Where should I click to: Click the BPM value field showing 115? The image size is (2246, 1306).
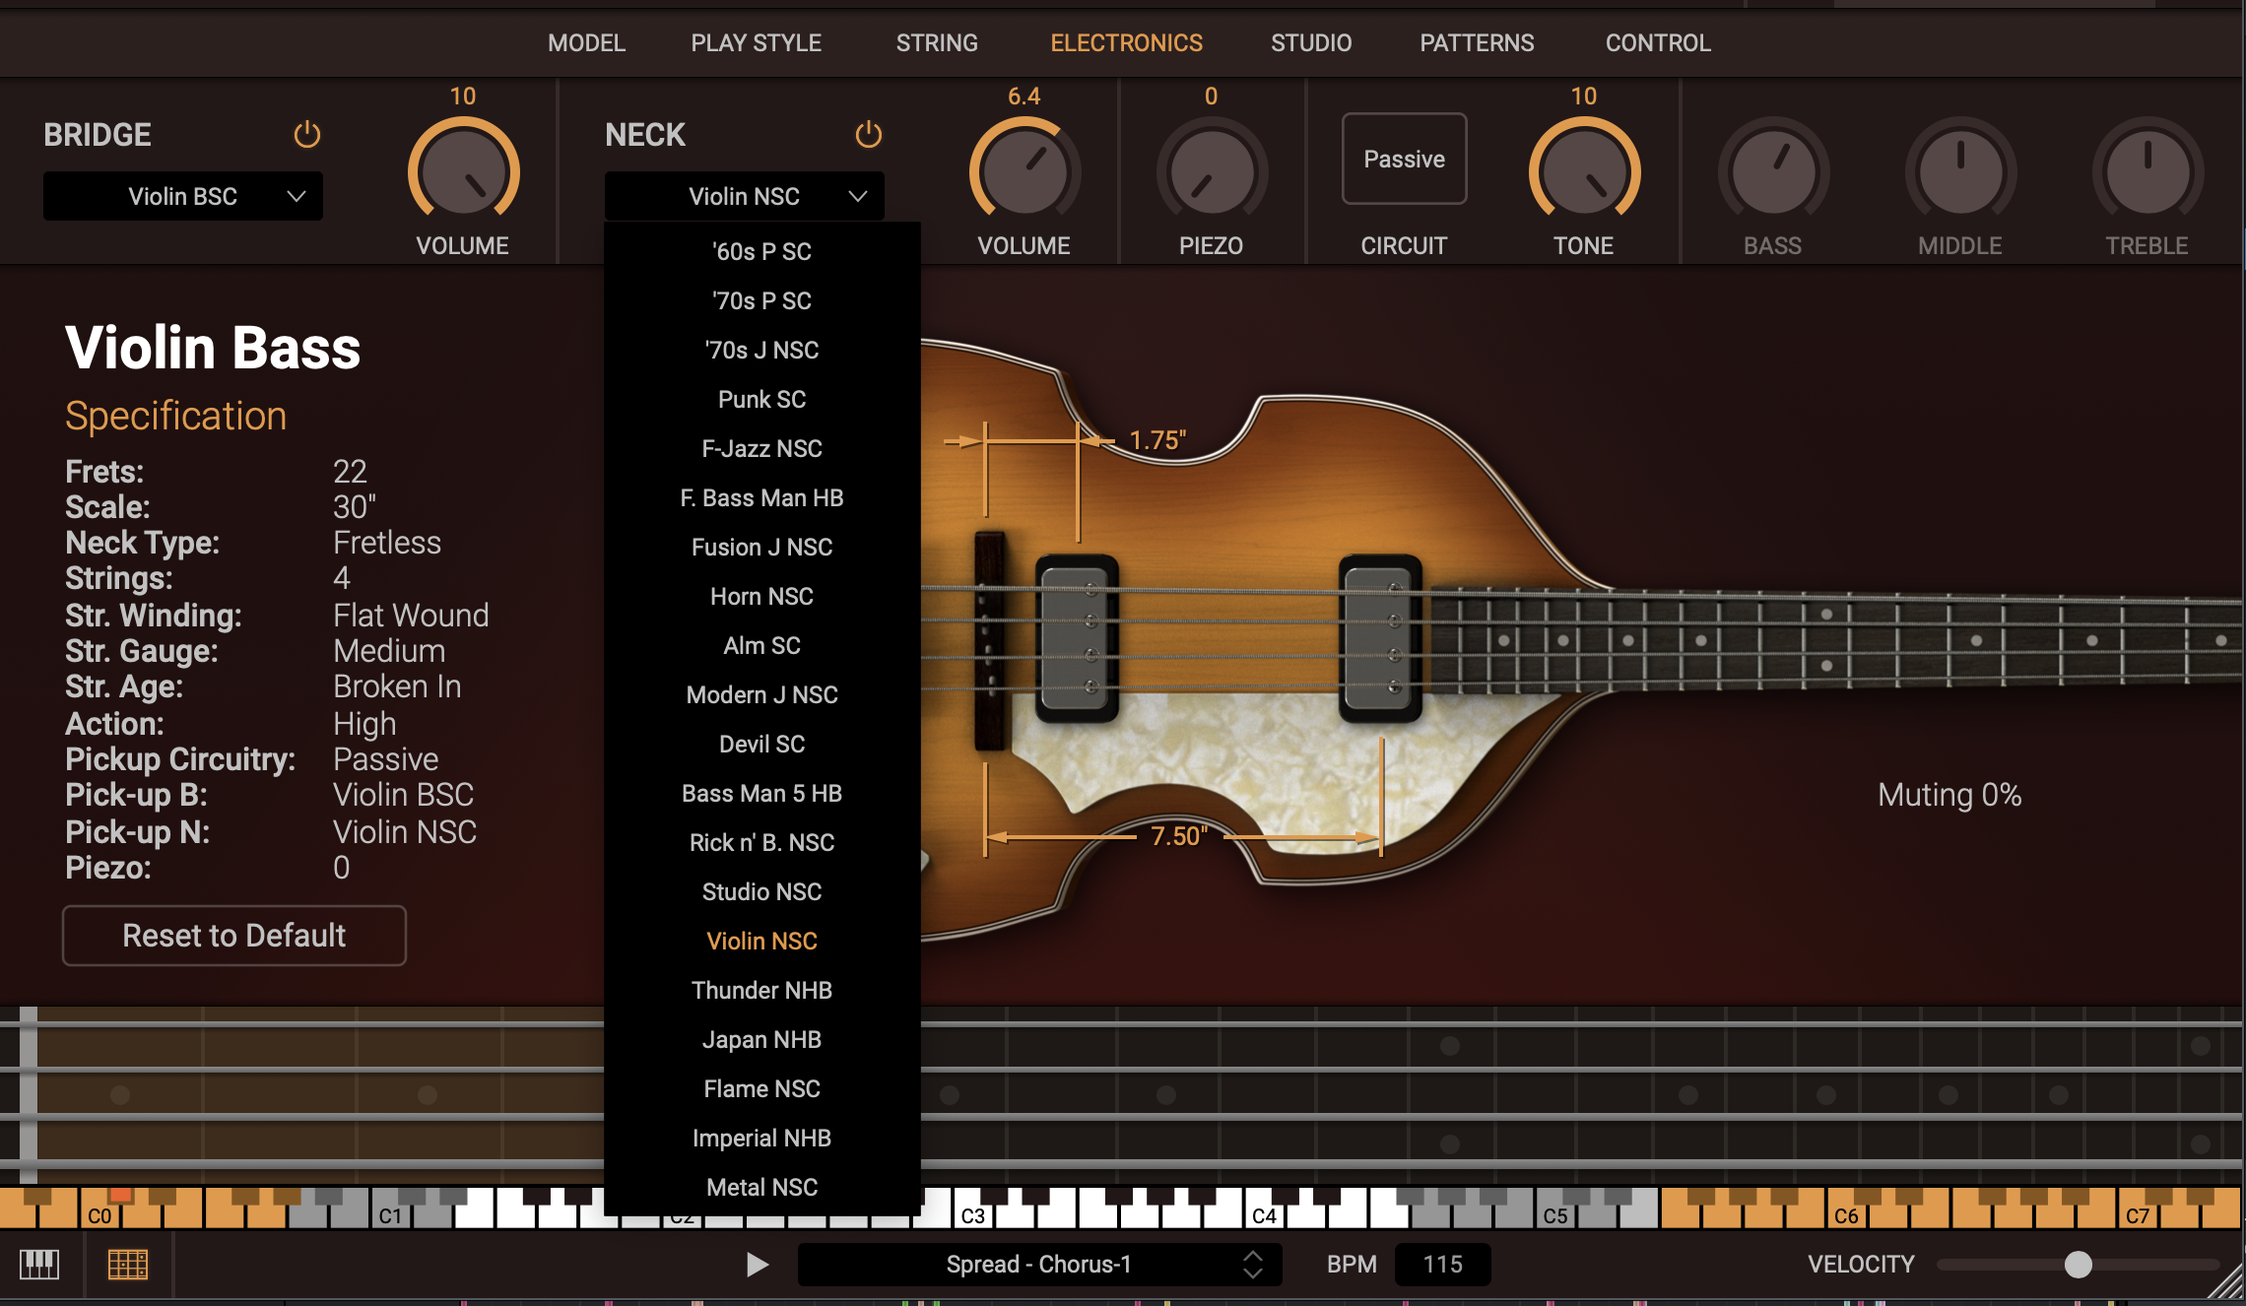tap(1442, 1265)
